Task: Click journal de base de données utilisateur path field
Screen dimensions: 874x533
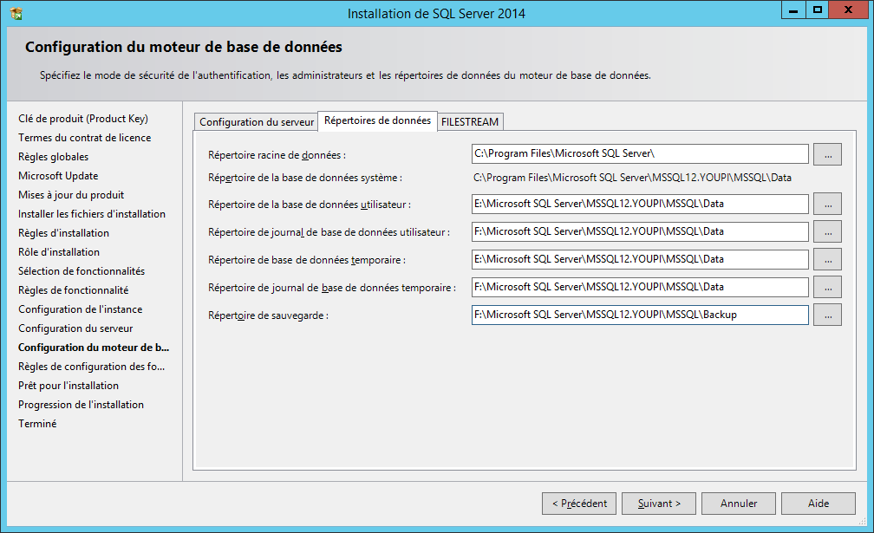Action: pyautogui.click(x=640, y=231)
